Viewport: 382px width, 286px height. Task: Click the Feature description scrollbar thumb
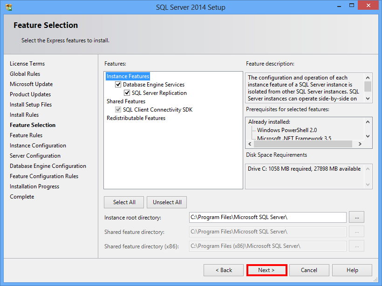(x=368, y=86)
